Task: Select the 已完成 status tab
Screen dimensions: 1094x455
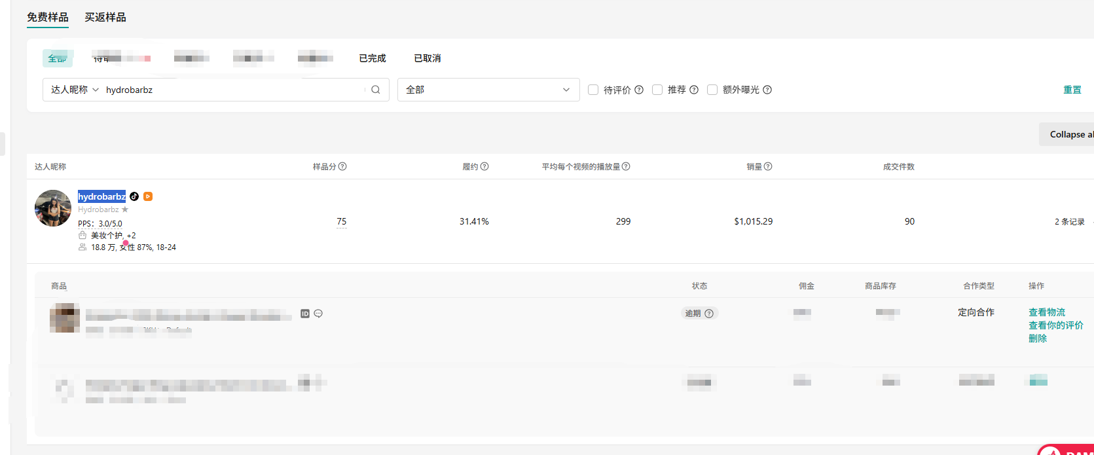Action: coord(373,58)
